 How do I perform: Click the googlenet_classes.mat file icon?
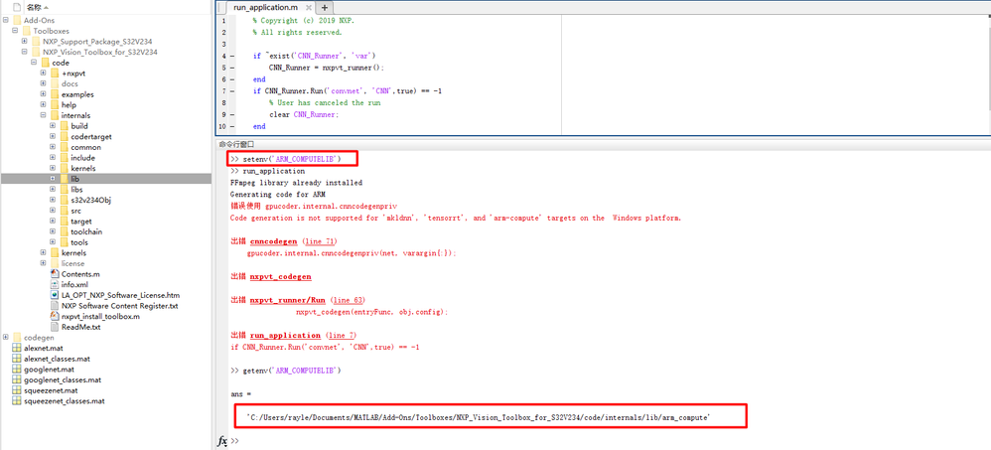pos(17,379)
